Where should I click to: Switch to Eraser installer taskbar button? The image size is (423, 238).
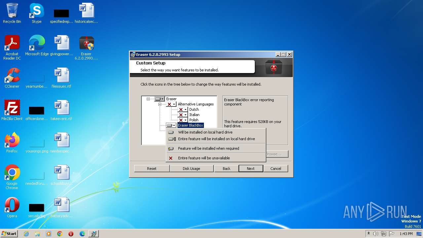pos(94,234)
